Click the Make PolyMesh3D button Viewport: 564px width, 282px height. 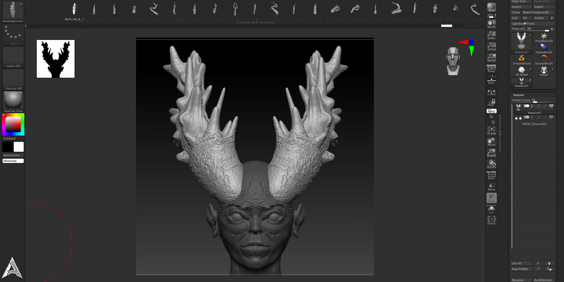(536, 12)
